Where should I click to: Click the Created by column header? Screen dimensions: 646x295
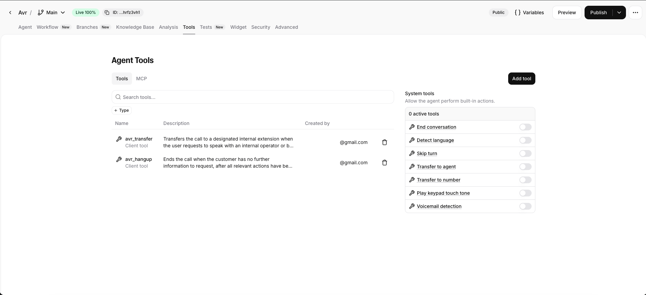pyautogui.click(x=317, y=123)
